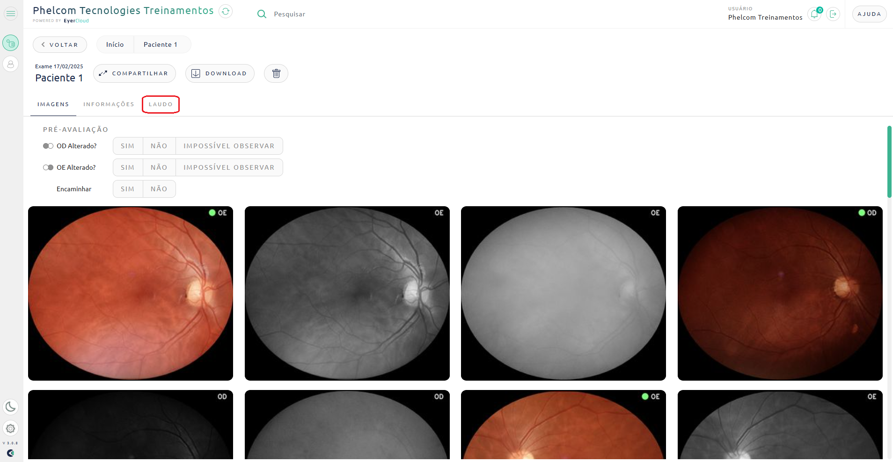Click green dot on second-row OE image
The height and width of the screenshot is (462, 893).
tap(645, 397)
